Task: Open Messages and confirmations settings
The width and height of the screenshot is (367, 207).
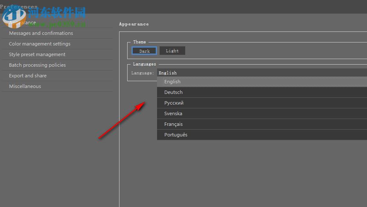Action: point(57,33)
